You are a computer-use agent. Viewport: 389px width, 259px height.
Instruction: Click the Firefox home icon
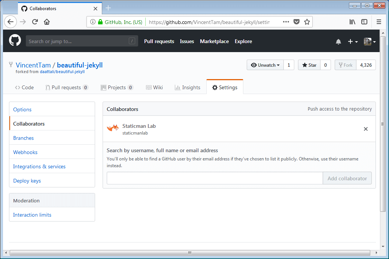(x=47, y=22)
